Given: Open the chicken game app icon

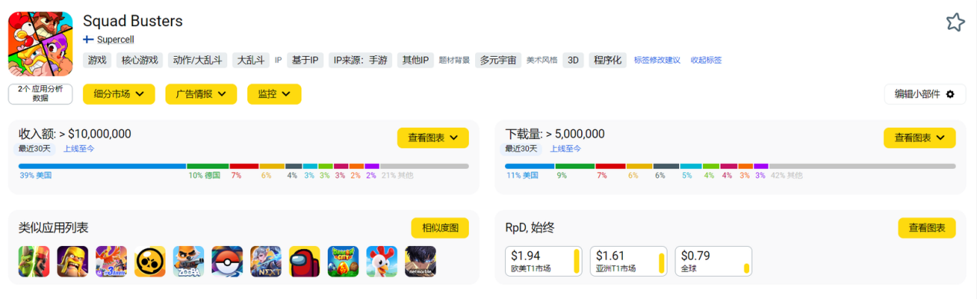Looking at the screenshot, I should [x=382, y=261].
